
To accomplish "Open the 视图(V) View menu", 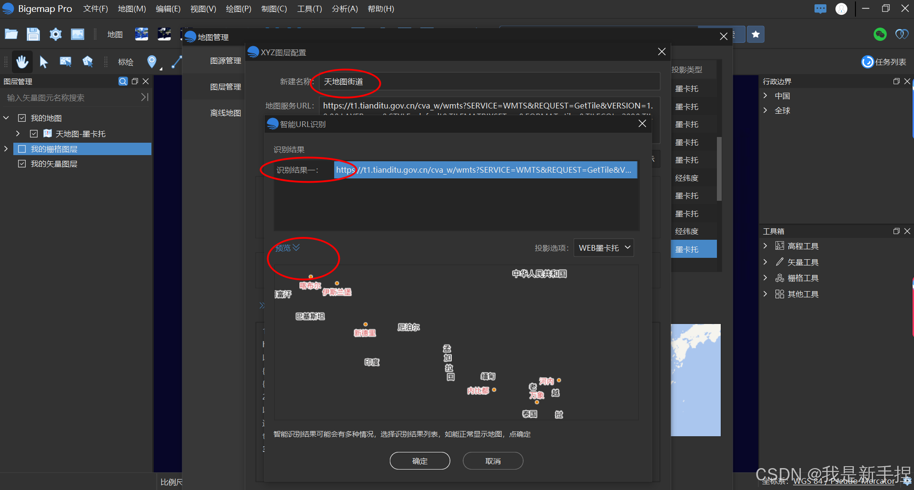I will coord(203,9).
